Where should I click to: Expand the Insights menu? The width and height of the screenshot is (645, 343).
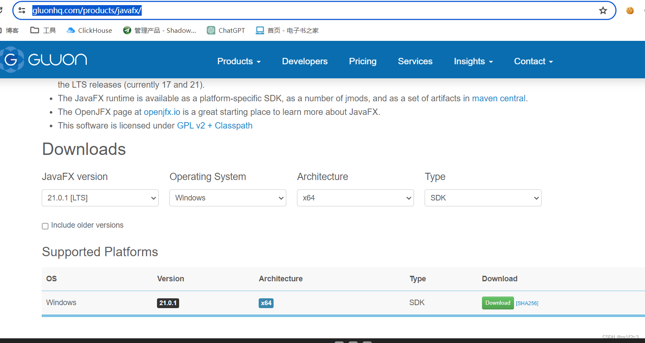point(473,61)
